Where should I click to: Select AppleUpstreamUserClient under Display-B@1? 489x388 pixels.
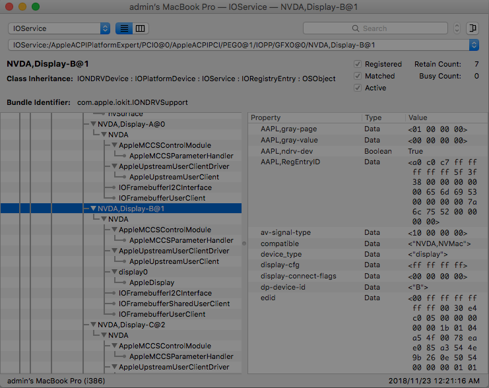click(174, 261)
